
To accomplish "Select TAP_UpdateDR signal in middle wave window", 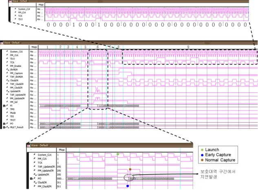I will (x=18, y=95).
